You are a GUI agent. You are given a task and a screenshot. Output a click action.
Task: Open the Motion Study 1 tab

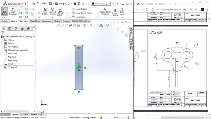click(x=38, y=115)
